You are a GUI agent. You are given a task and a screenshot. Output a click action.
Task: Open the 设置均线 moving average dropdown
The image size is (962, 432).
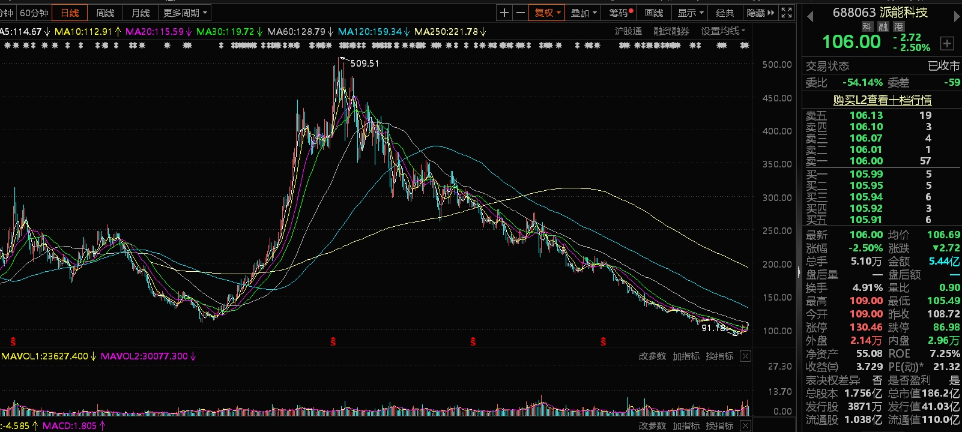(723, 31)
